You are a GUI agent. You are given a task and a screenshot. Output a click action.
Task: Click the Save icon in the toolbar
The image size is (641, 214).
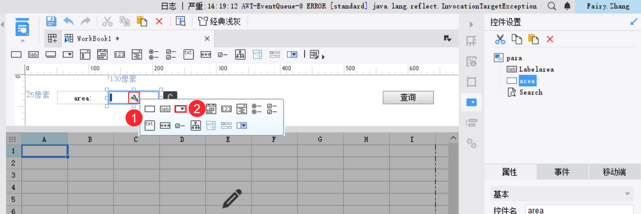[51, 21]
